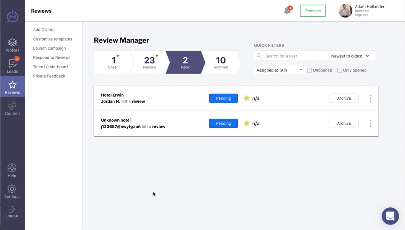Open the j123657@nwytg.net review entry

(236, 124)
